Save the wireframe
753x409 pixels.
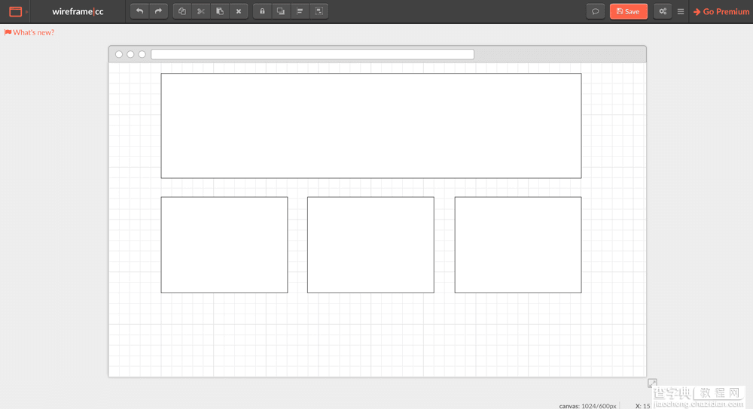pyautogui.click(x=628, y=11)
